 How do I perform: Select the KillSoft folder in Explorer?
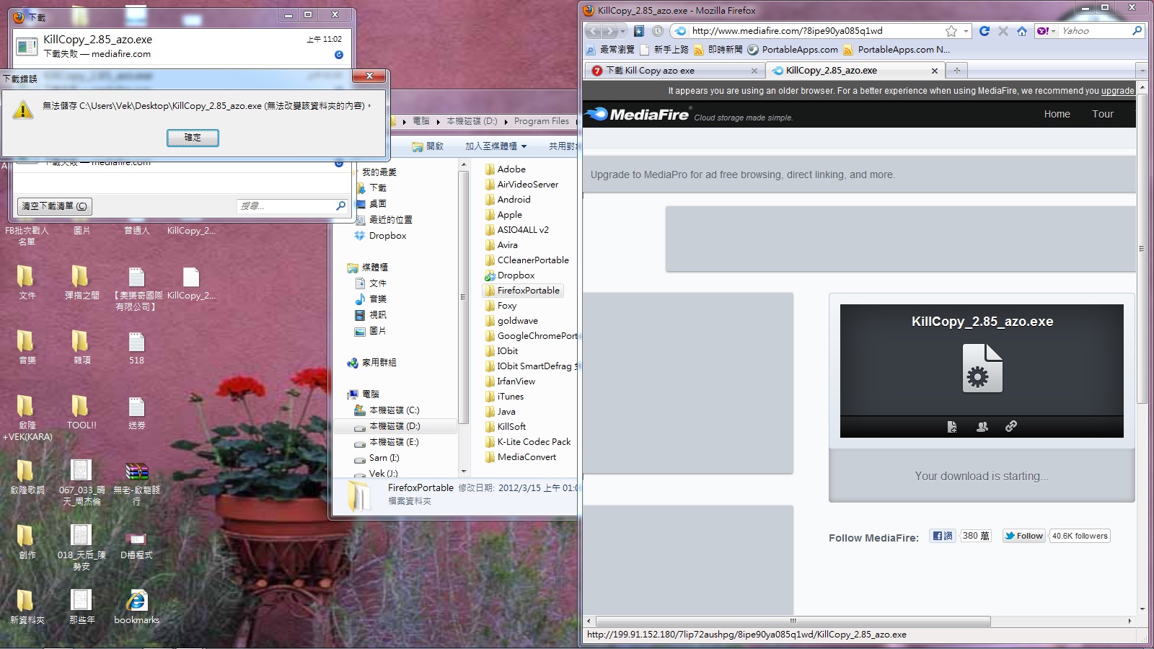(511, 427)
